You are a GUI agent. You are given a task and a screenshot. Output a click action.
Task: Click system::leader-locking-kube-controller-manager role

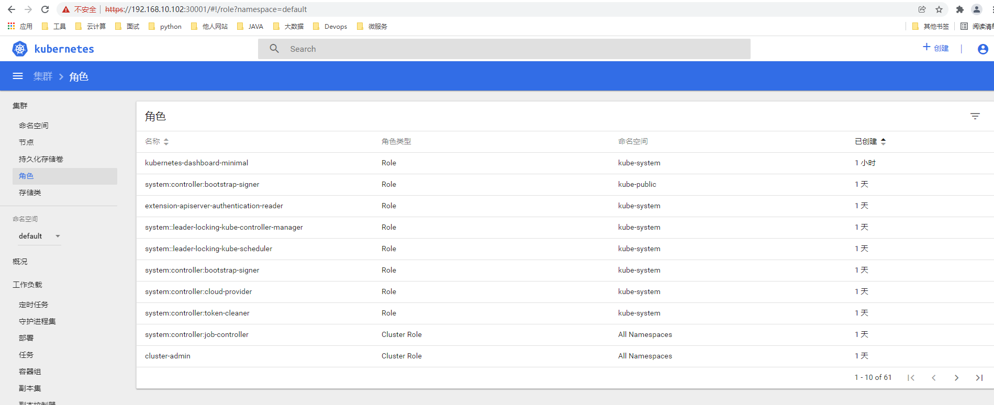click(x=224, y=227)
